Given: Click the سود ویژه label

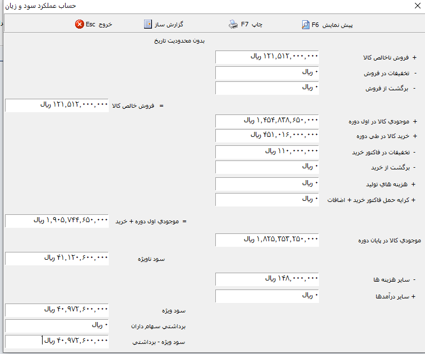Looking at the screenshot, I should click(174, 311).
